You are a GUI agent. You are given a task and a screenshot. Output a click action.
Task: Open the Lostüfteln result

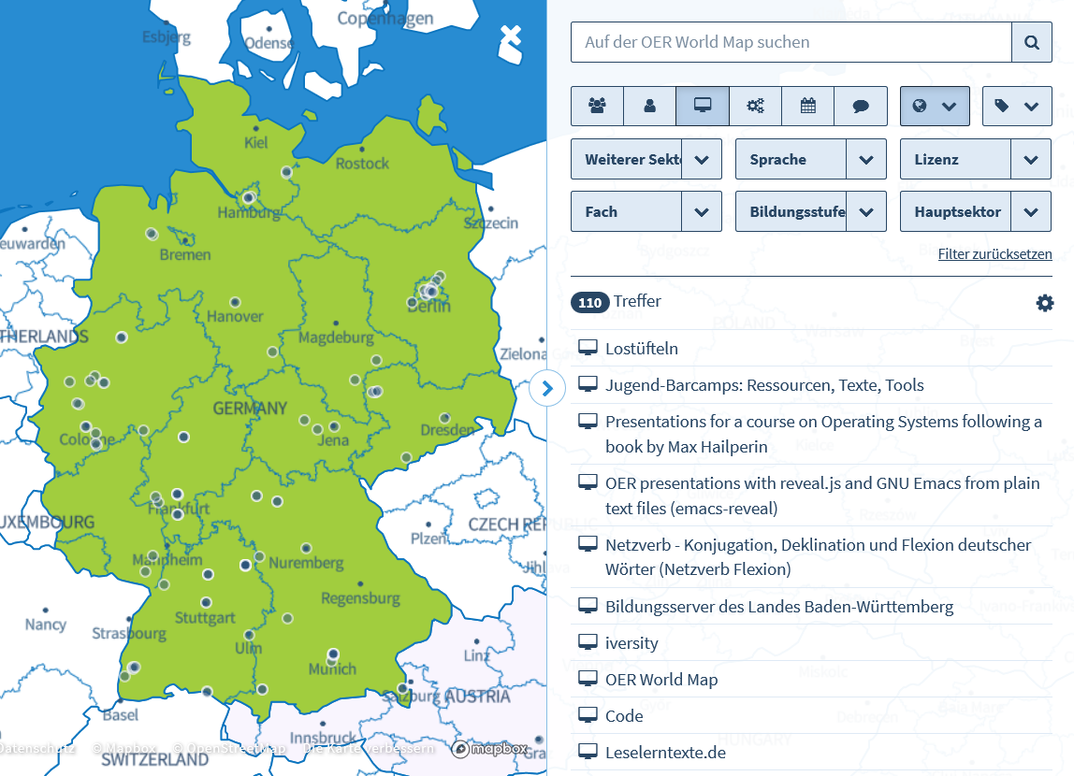(641, 349)
